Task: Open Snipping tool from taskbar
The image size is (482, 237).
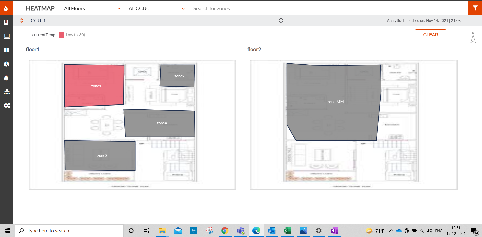Action: point(209,231)
